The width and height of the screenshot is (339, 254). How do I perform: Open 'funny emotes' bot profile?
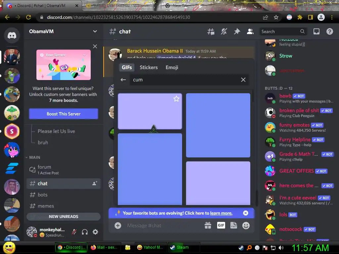[x=299, y=127]
